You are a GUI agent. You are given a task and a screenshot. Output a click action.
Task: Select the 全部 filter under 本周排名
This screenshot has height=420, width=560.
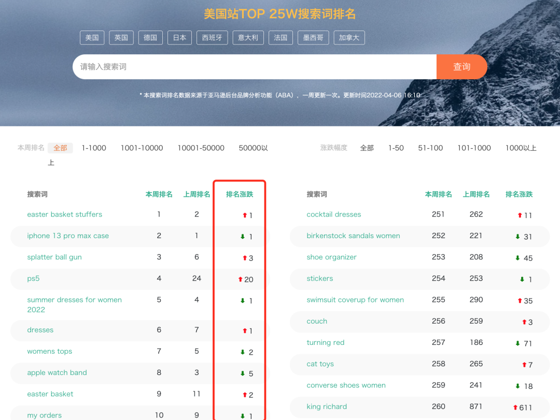tap(60, 148)
